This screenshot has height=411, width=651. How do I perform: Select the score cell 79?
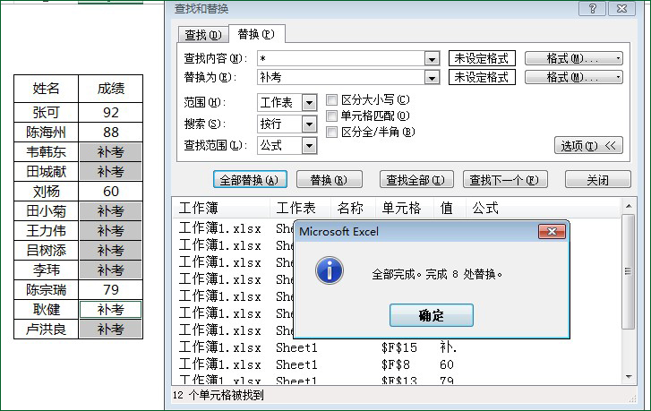(x=111, y=290)
